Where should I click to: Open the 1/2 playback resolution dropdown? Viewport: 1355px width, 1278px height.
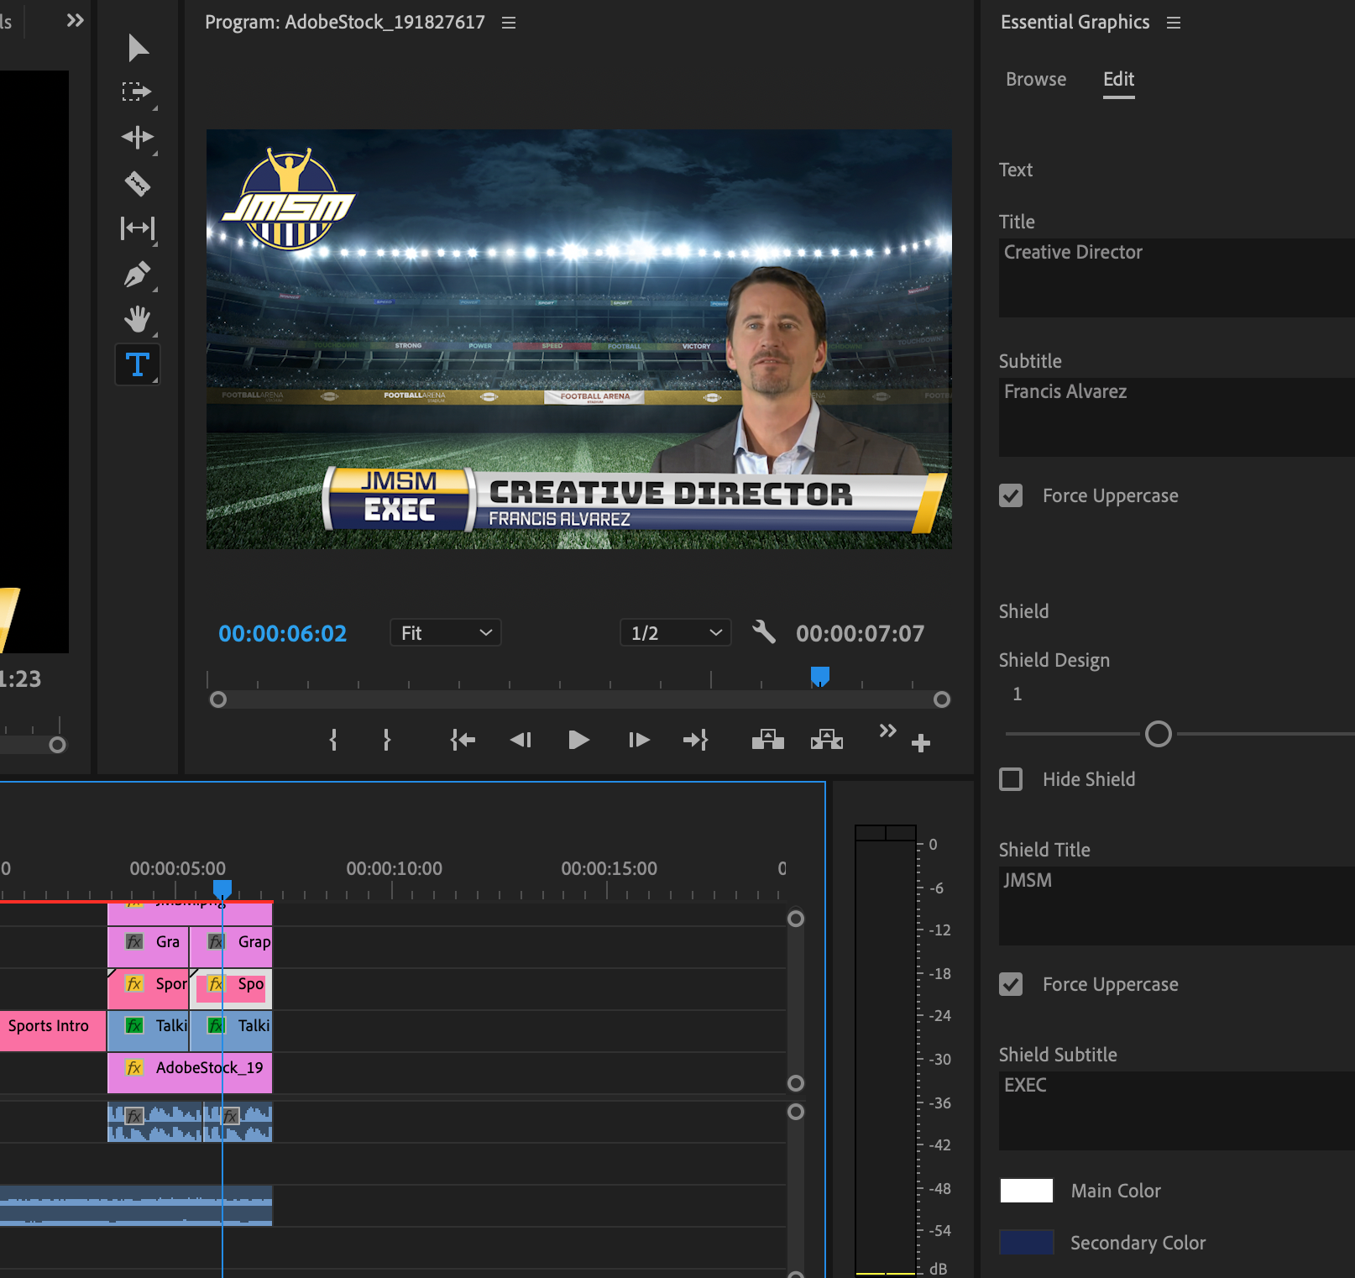tap(674, 632)
